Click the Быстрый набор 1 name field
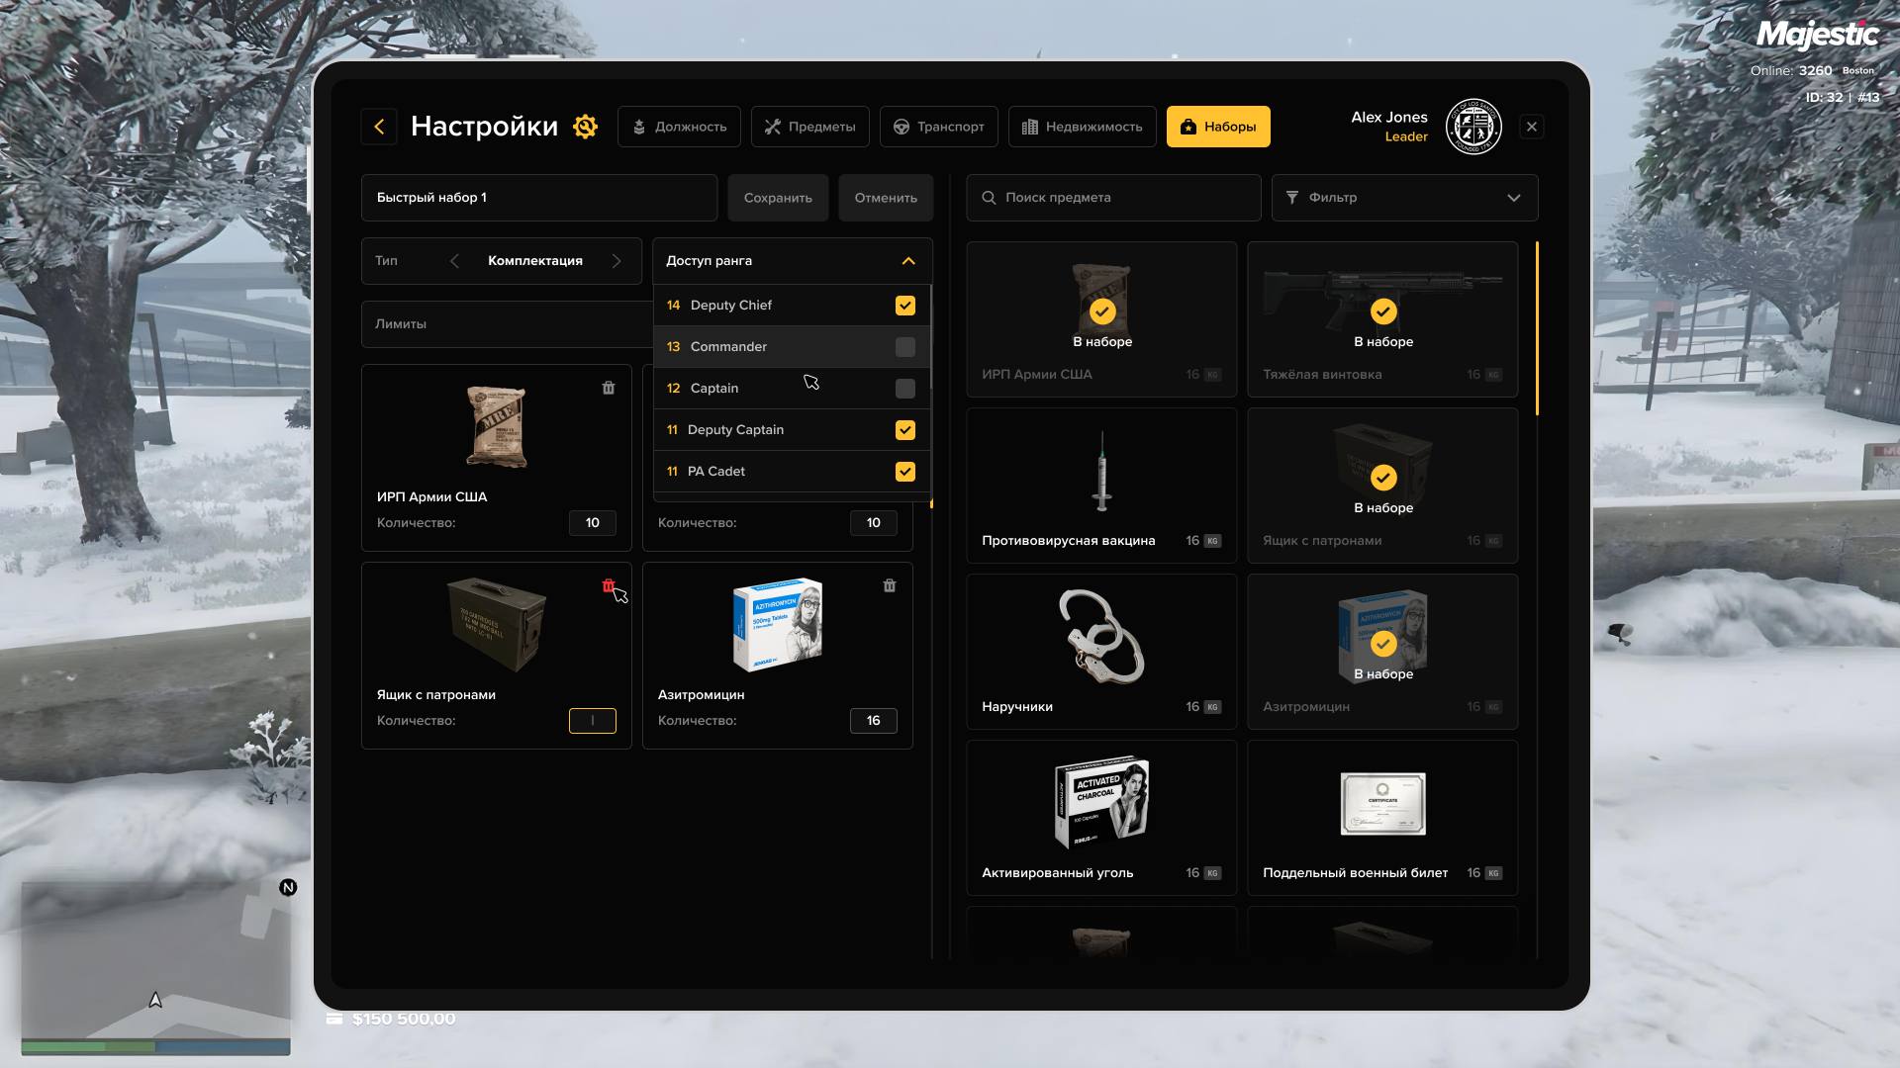 tap(538, 198)
